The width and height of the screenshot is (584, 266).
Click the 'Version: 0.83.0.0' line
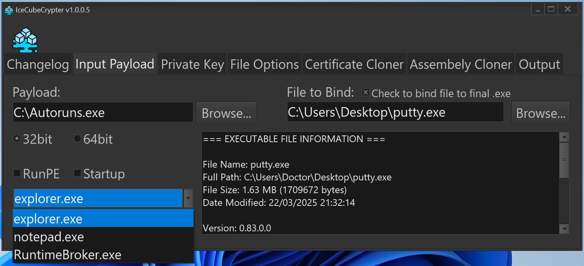pos(237,228)
